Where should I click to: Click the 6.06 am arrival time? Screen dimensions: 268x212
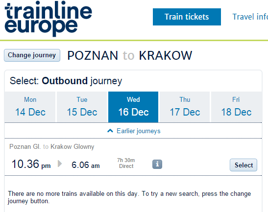click(x=86, y=165)
